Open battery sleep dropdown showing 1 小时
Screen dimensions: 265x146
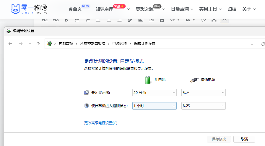pyautogui.click(x=154, y=106)
